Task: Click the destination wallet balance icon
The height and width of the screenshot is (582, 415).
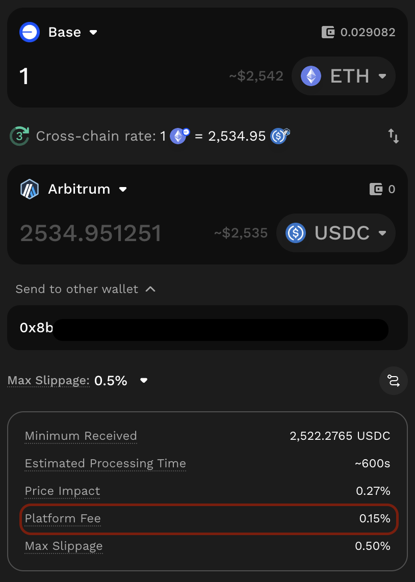Action: pos(376,190)
